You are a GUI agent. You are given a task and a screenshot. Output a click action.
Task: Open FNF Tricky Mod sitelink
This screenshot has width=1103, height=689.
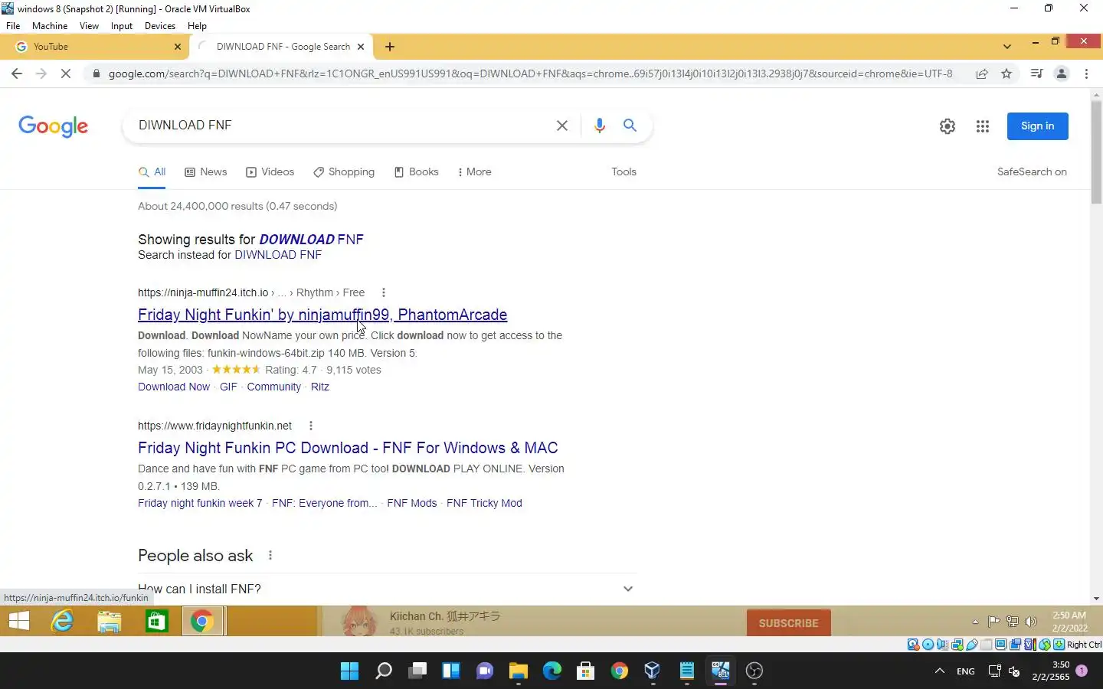484,503
